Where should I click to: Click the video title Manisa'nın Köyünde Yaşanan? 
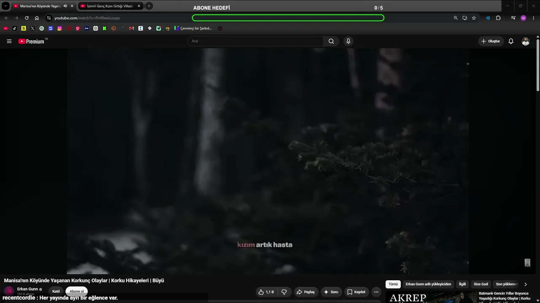84,280
